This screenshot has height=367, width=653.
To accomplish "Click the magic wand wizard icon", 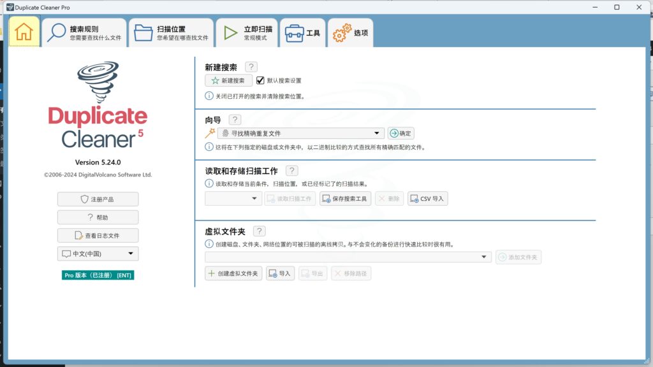I will click(210, 133).
